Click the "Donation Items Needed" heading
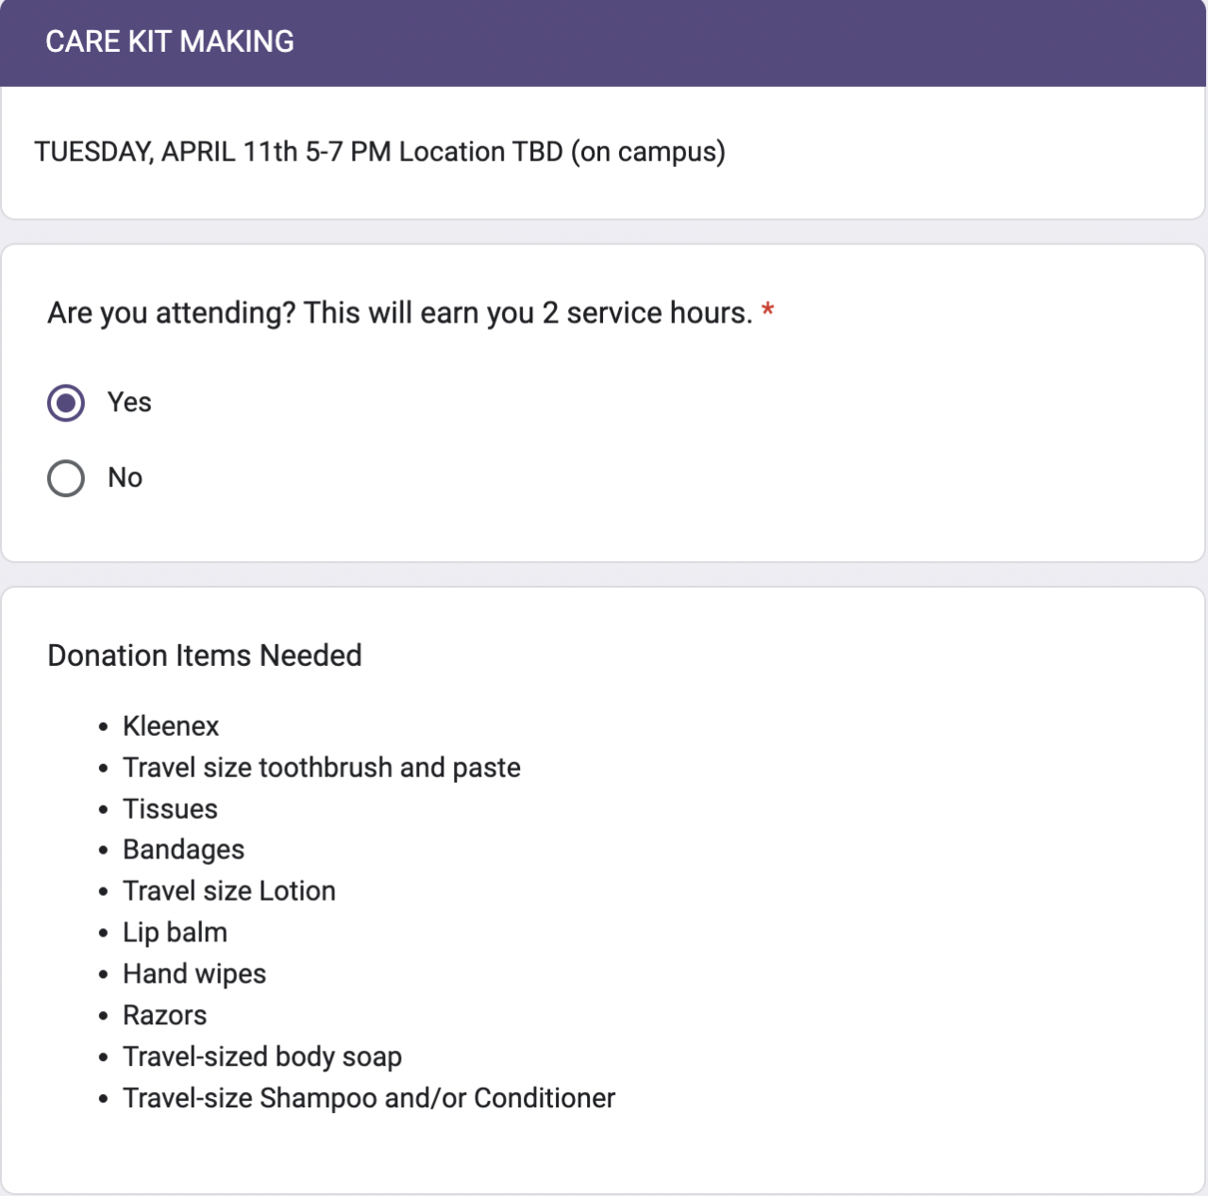 click(205, 656)
